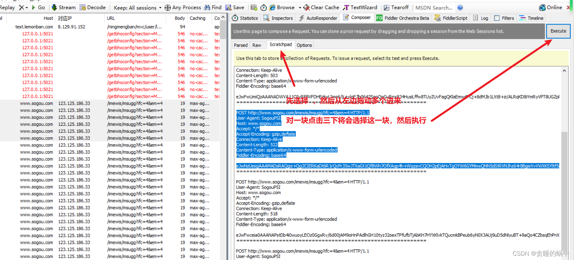Switch to the FiddlerScript tab

(451, 18)
